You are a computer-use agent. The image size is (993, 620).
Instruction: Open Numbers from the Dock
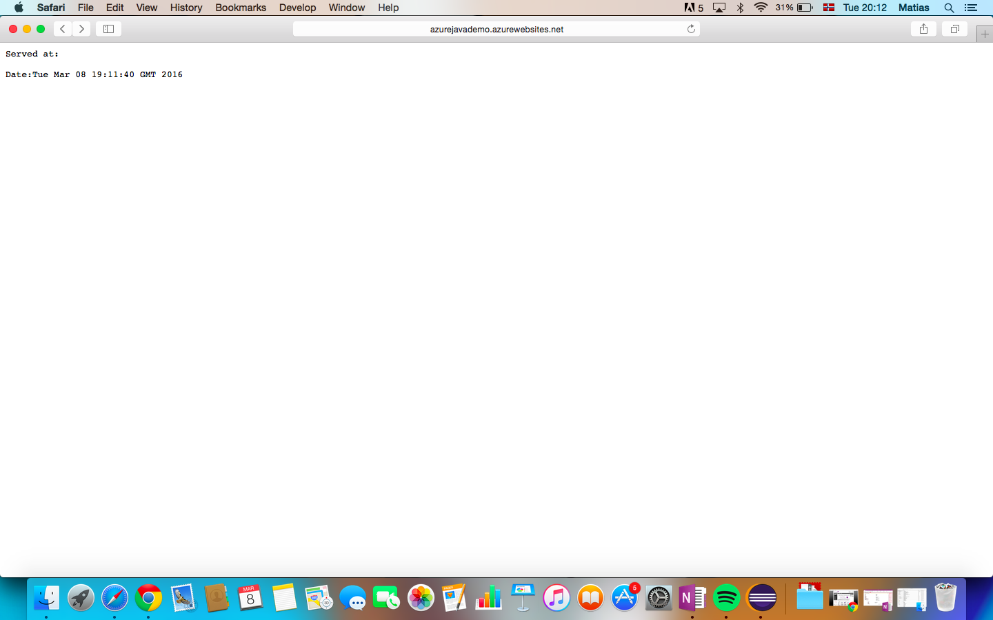(x=488, y=597)
